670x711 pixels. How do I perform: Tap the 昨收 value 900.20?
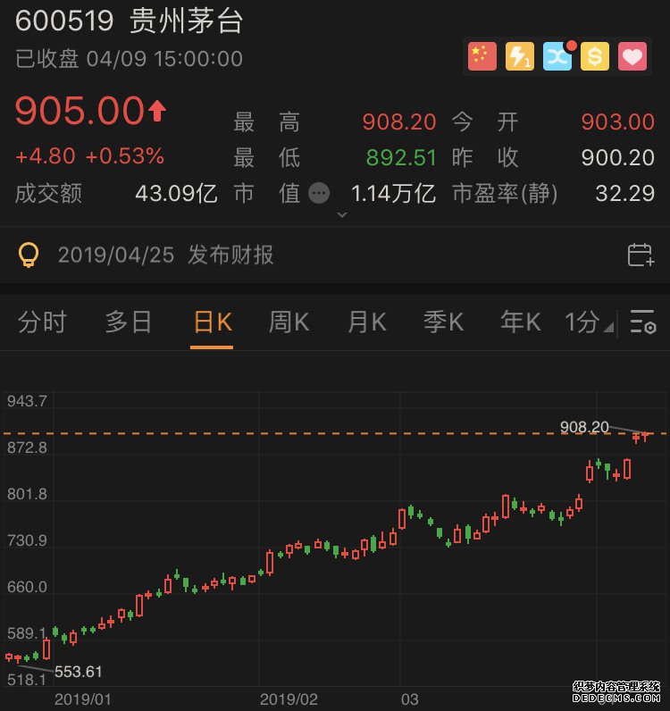pyautogui.click(x=618, y=158)
